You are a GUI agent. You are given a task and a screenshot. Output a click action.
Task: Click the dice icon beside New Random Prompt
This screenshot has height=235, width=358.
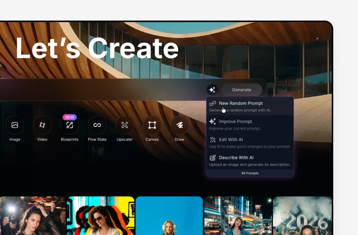point(213,103)
